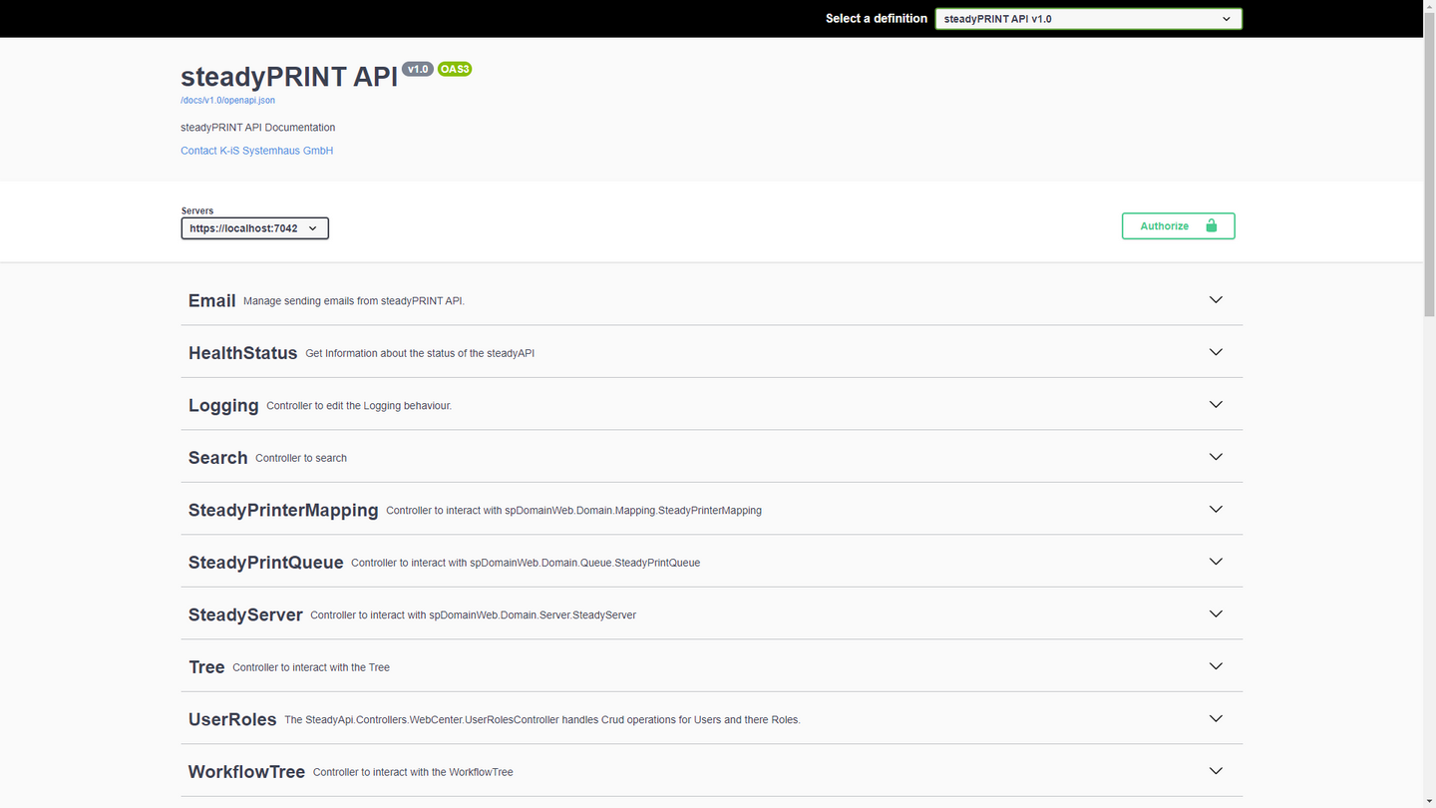Click the SteadyServer tag heading
The width and height of the screenshot is (1436, 808).
tap(245, 615)
